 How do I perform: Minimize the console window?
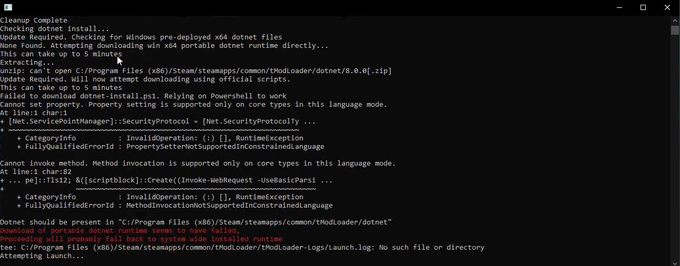click(x=619, y=7)
